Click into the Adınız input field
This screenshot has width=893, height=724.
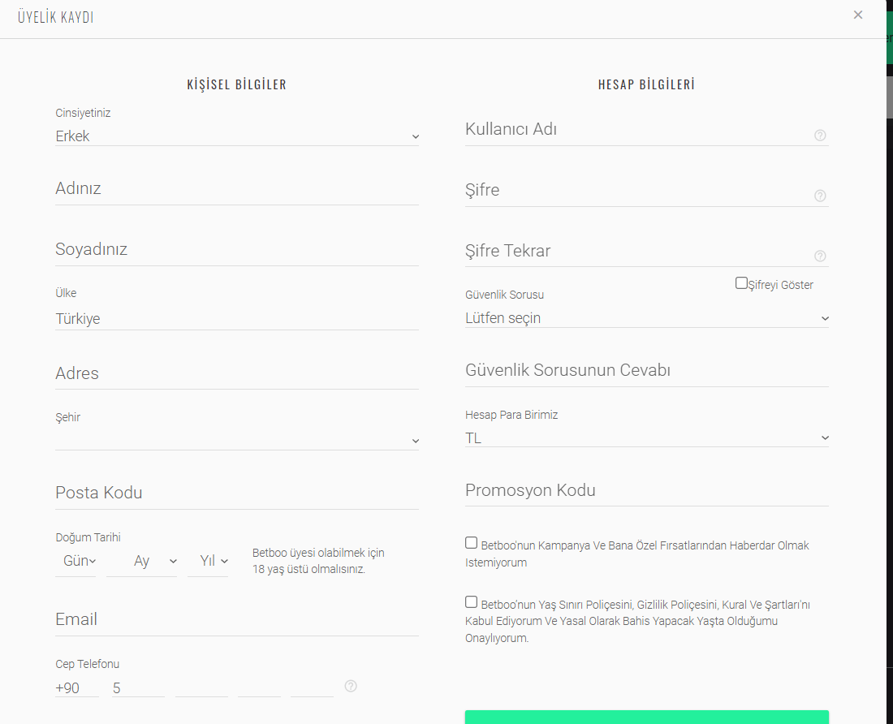point(236,189)
